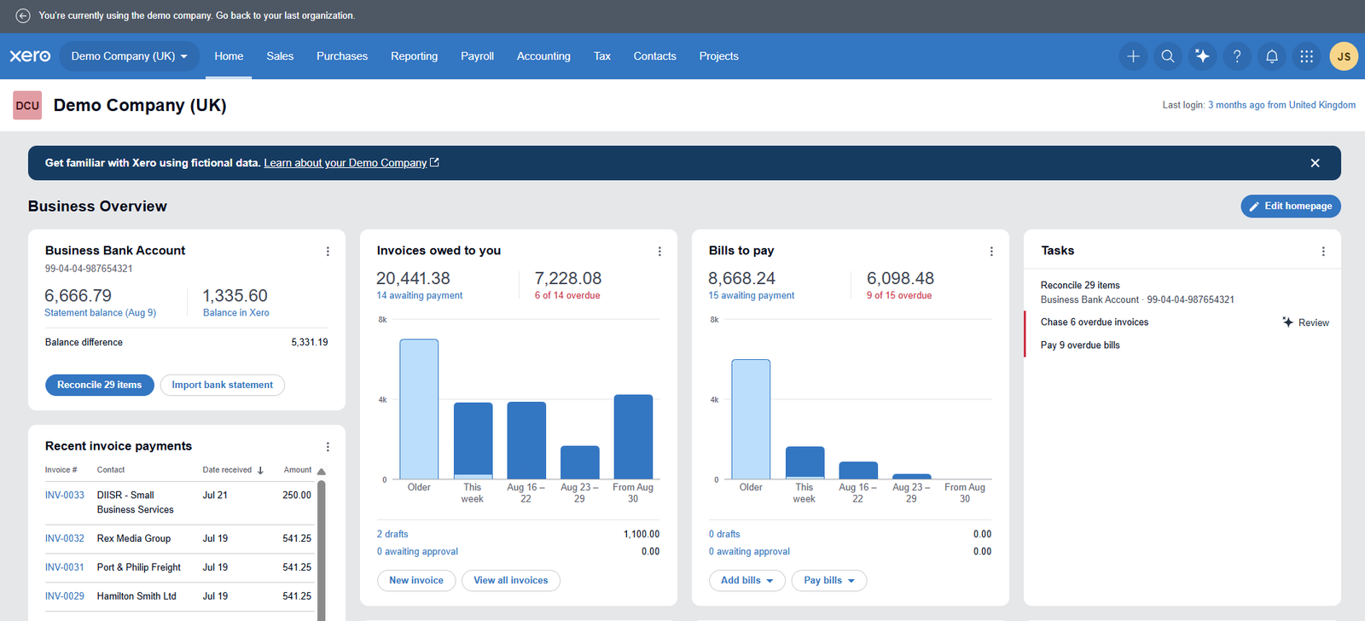Click Edit homepage button
The width and height of the screenshot is (1365, 621).
coord(1291,206)
